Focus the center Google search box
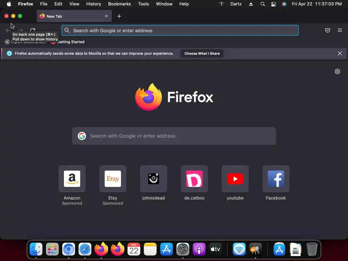 pos(174,136)
